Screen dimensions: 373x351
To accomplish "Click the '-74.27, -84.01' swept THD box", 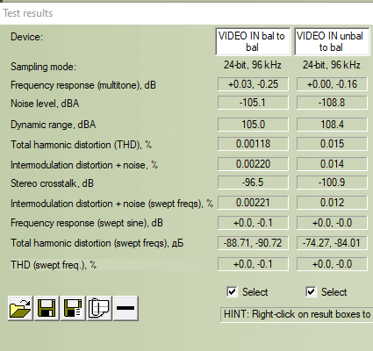I will (x=332, y=243).
